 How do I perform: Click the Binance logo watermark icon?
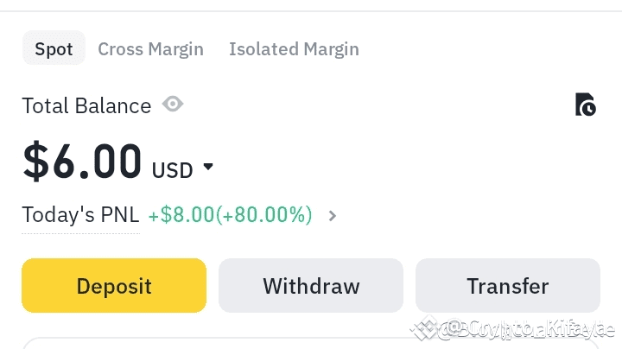click(423, 328)
